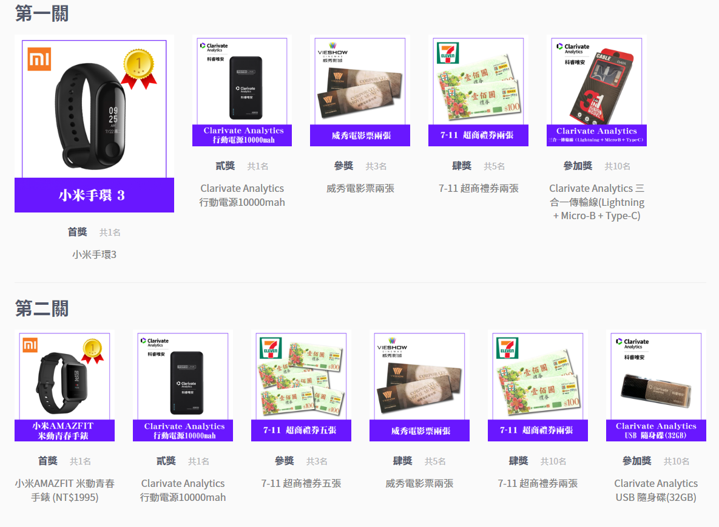Click the 威秀電影票兩張 description under 第二關 肆獎
Image resolution: width=719 pixels, height=527 pixels.
[420, 483]
